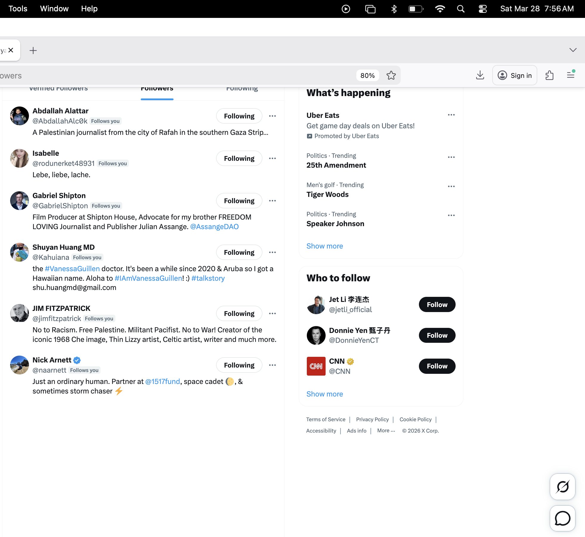Bookmark page with the star icon

[x=391, y=75]
